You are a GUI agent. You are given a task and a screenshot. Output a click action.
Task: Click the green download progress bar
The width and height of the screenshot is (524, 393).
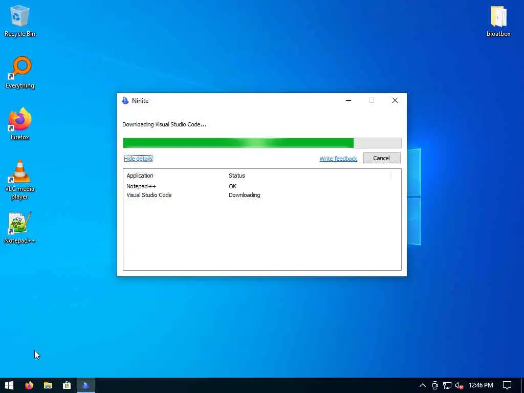coord(262,143)
